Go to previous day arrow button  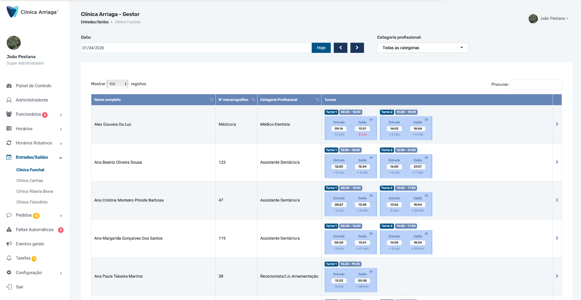(x=340, y=48)
